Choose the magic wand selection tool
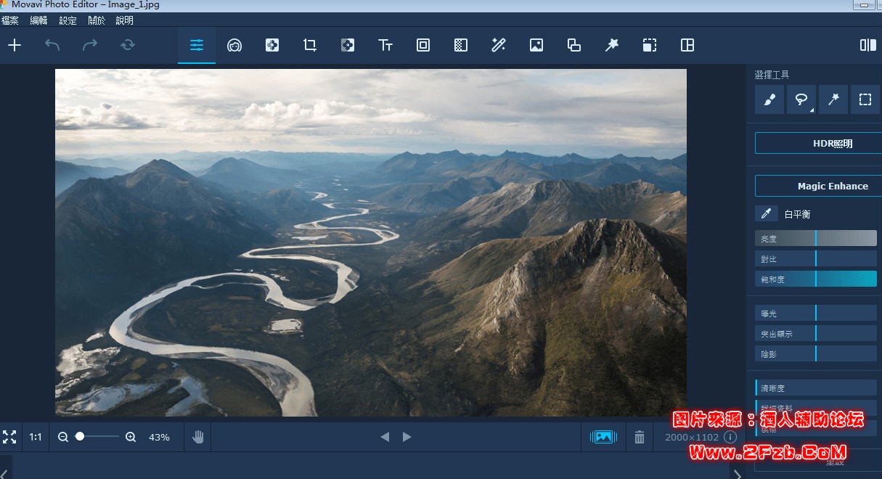This screenshot has height=479, width=882. [x=833, y=99]
